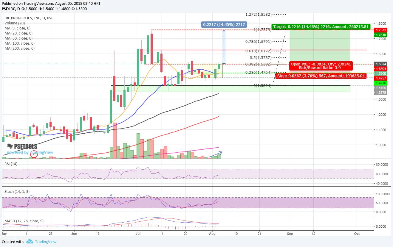Click the TradingView cloud logo at bottom
393x247 pixels.
pyautogui.click(x=29, y=241)
